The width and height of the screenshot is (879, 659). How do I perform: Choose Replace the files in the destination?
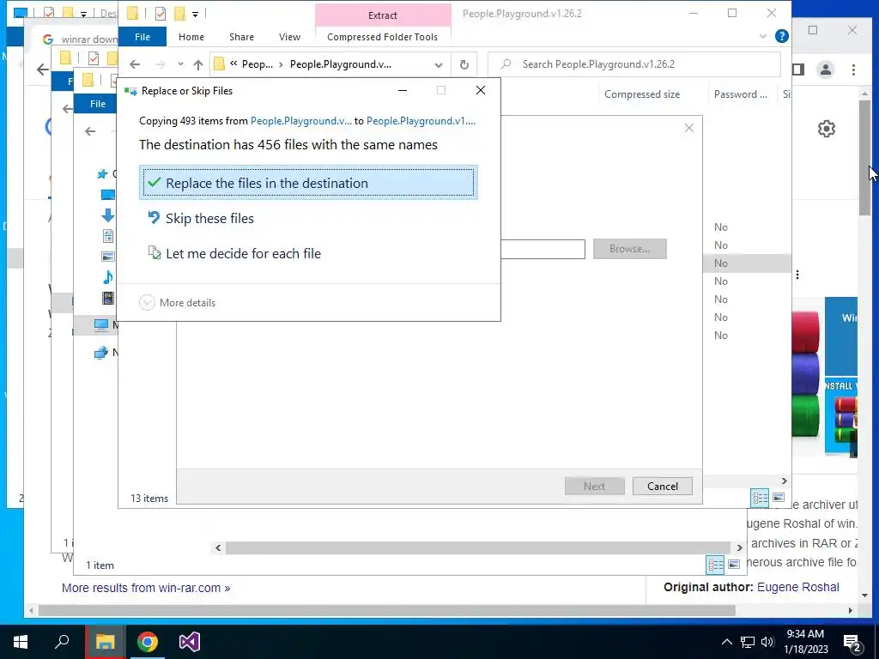pyautogui.click(x=308, y=183)
